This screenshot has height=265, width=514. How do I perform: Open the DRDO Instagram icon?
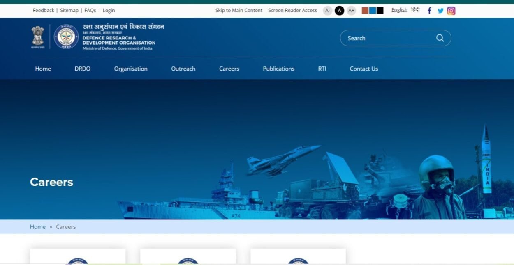[451, 11]
